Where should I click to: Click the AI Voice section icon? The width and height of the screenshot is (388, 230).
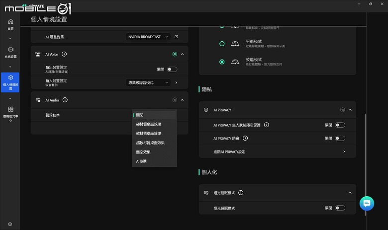38,54
